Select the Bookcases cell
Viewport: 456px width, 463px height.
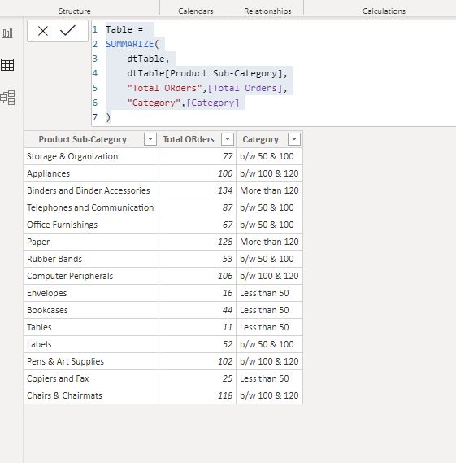(91, 310)
